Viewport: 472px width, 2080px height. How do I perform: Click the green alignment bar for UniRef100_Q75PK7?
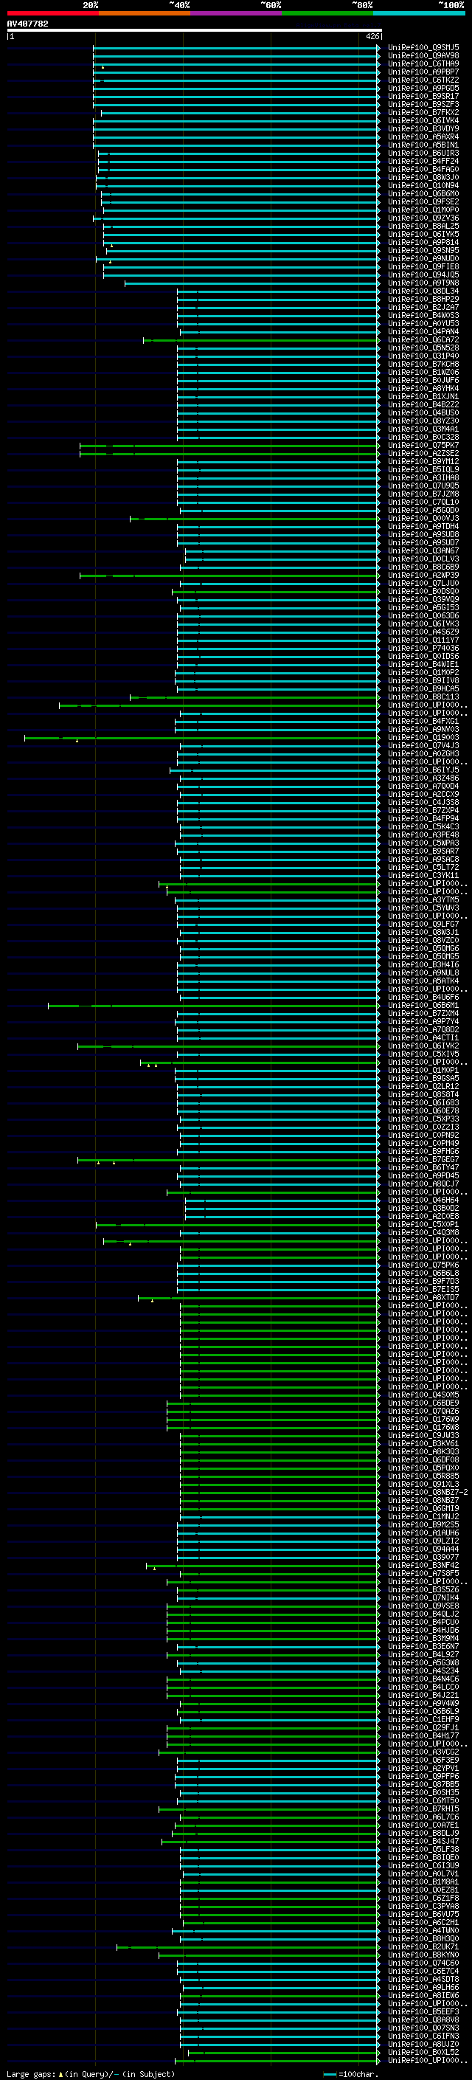(x=230, y=446)
